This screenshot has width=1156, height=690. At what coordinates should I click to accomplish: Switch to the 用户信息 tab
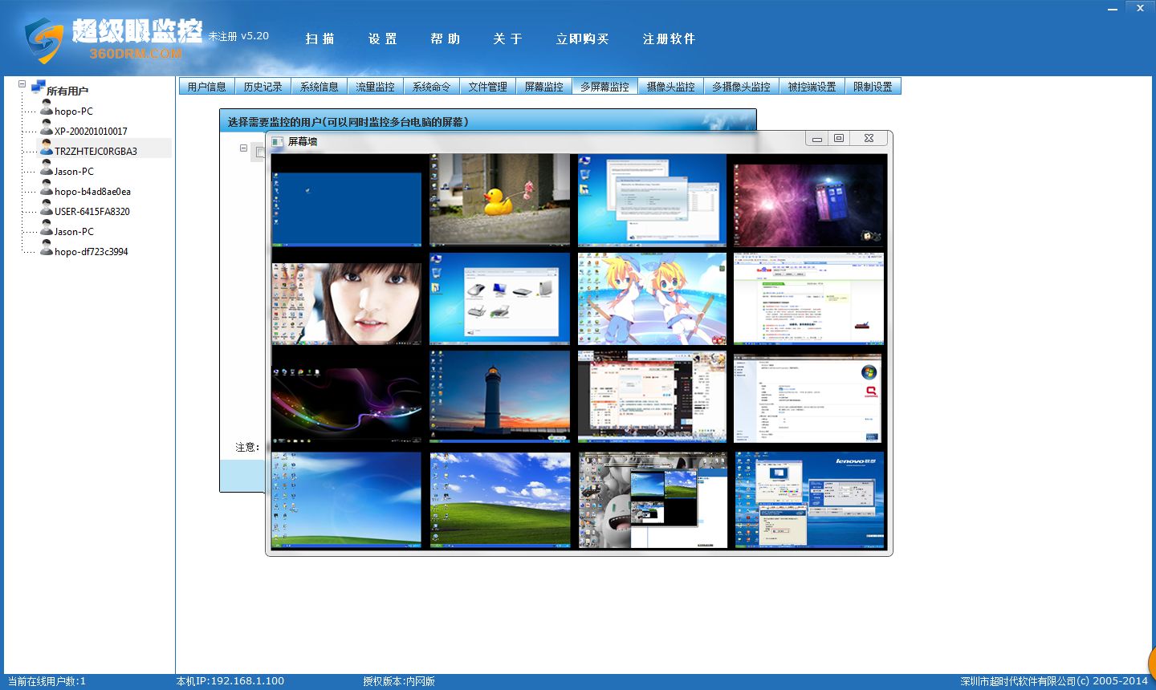click(x=207, y=86)
